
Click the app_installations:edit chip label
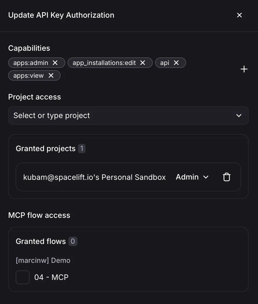[x=104, y=63]
